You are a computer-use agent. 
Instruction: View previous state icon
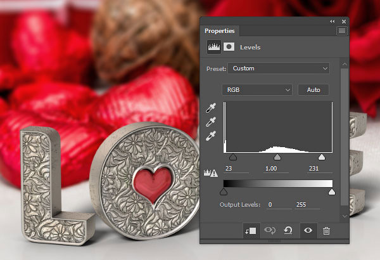[x=270, y=230]
